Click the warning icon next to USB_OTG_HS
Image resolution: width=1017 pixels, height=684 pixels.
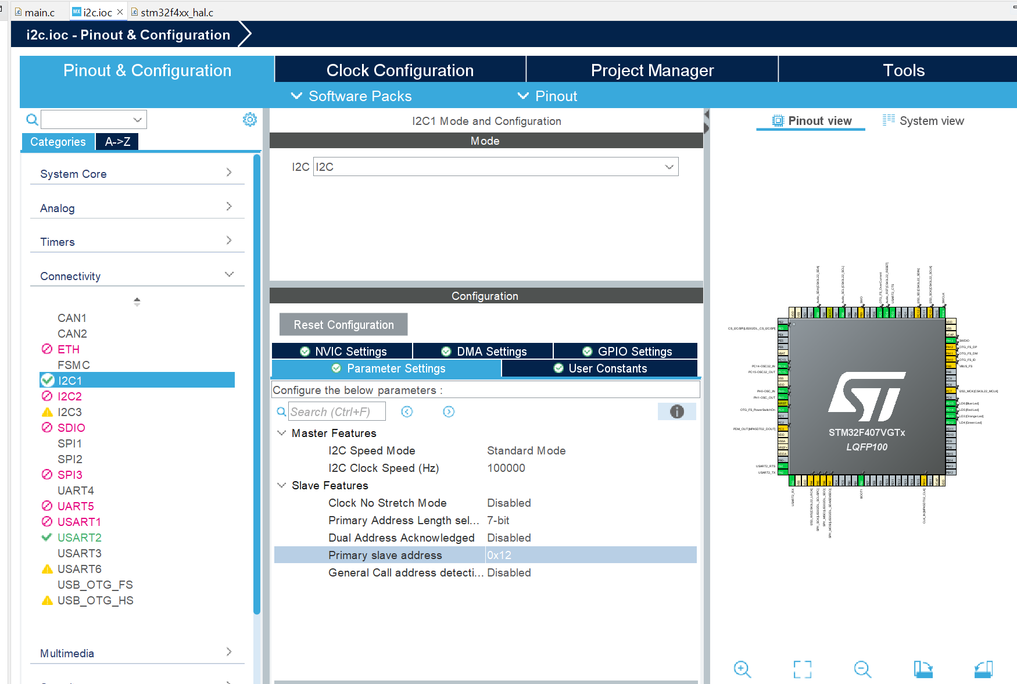tap(47, 600)
